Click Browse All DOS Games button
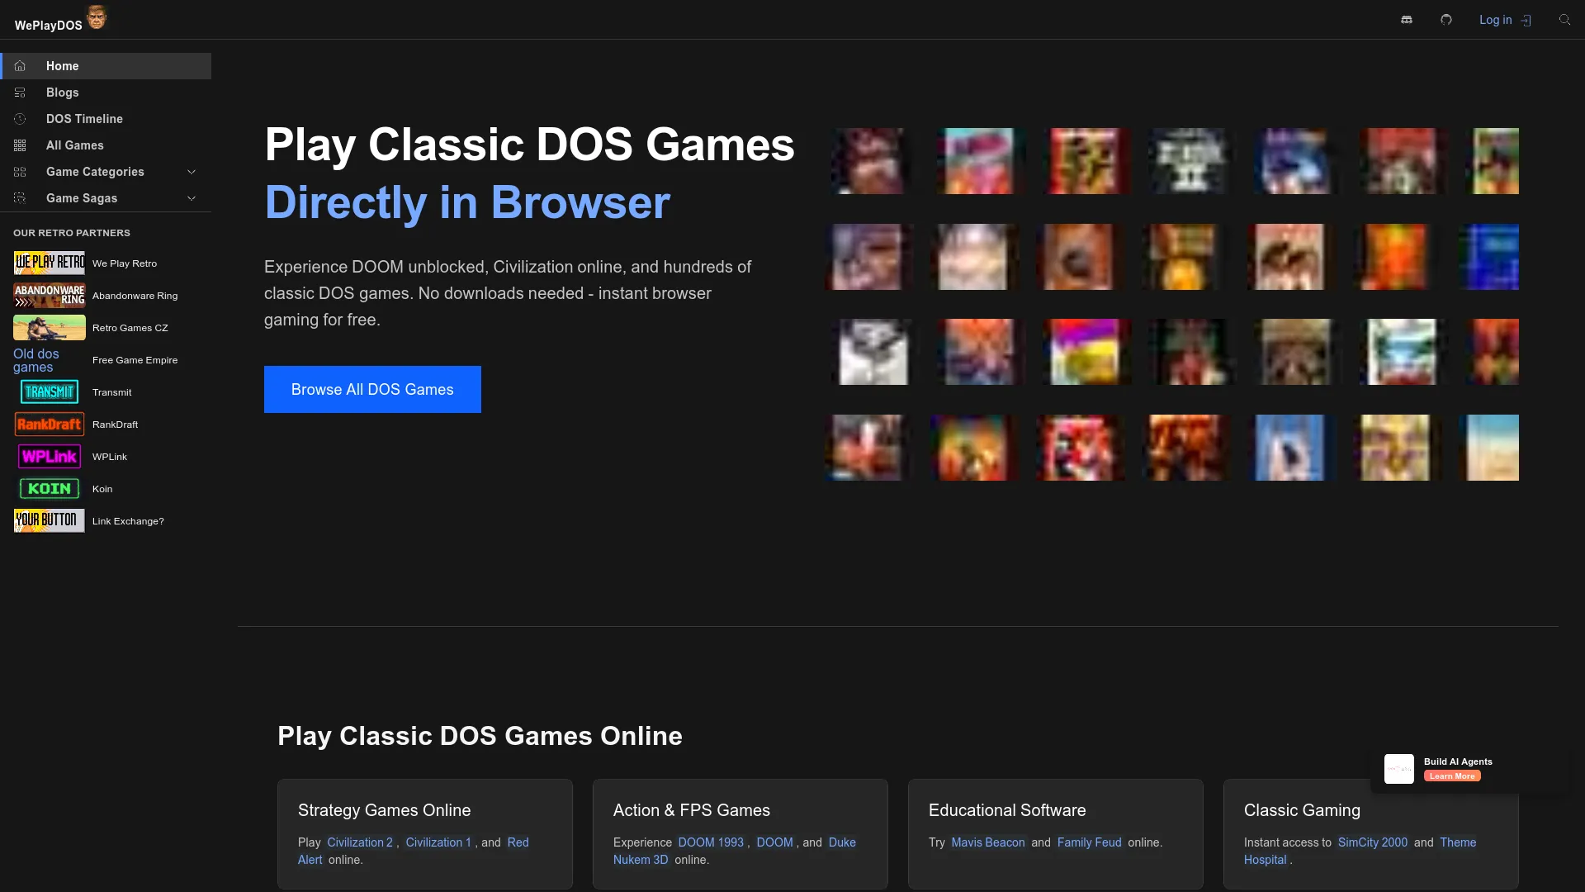Viewport: 1585px width, 892px height. (372, 389)
